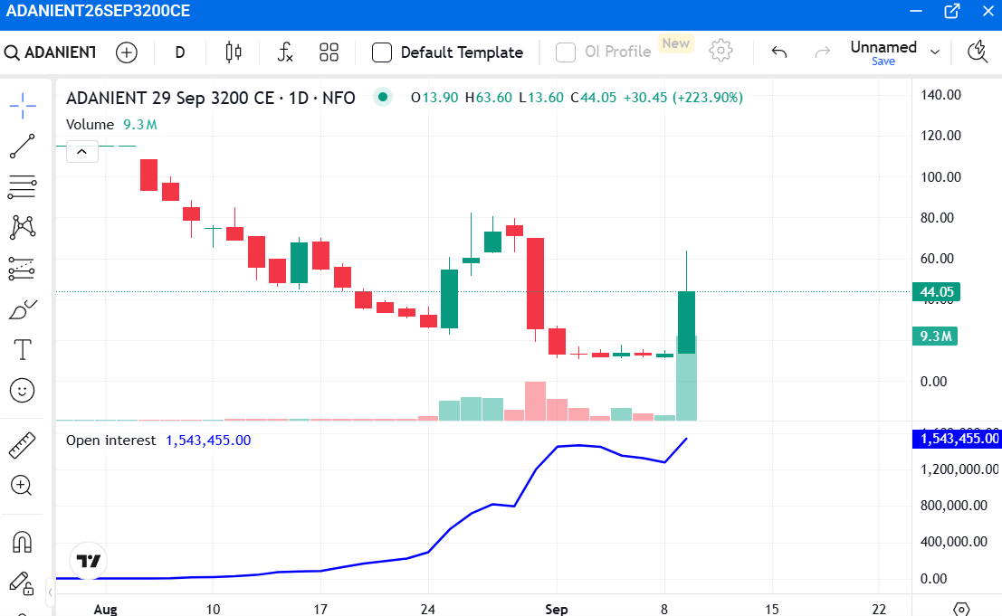Change the candlestick chart type
Viewport: 1002px width, 616px height.
234,52
